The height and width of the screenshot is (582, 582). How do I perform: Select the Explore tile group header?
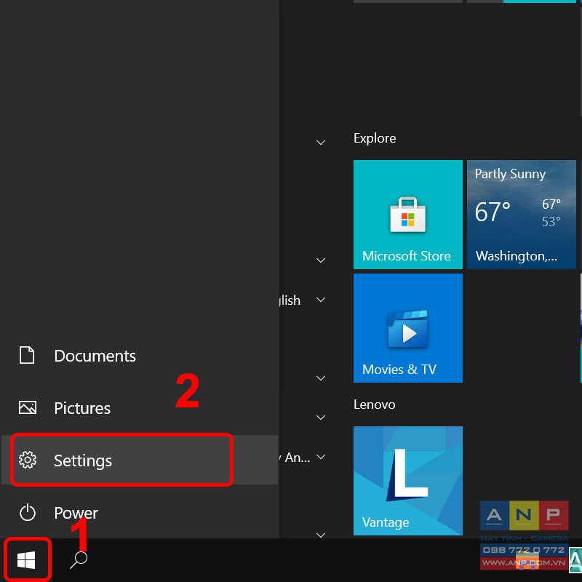pos(375,138)
